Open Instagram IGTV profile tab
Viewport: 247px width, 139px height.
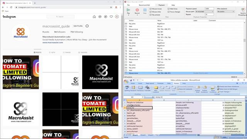(x=52, y=53)
